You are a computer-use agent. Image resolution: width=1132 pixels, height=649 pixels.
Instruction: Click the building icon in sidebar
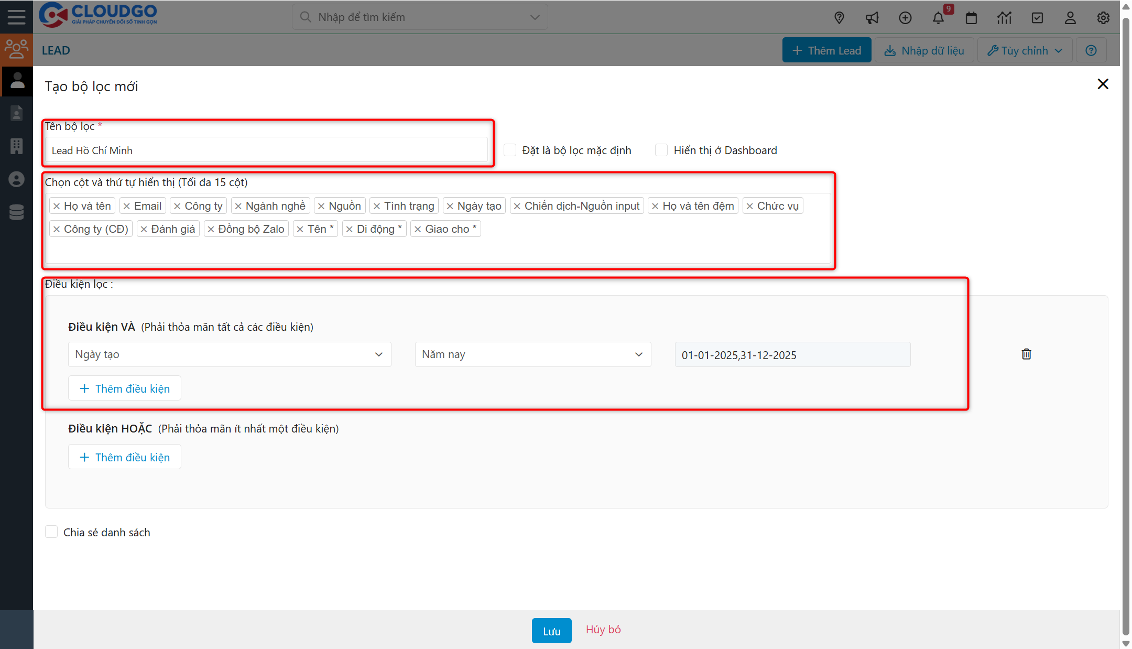point(16,146)
